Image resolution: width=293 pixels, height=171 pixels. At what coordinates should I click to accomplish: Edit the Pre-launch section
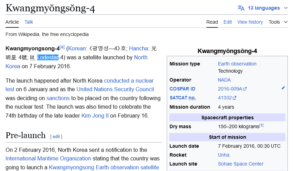[x=56, y=136]
